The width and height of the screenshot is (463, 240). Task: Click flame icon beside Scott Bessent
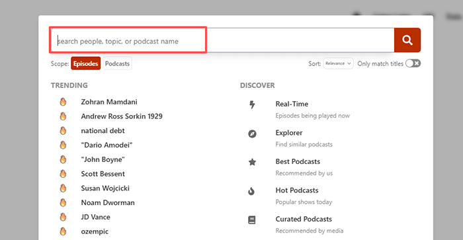[63, 174]
